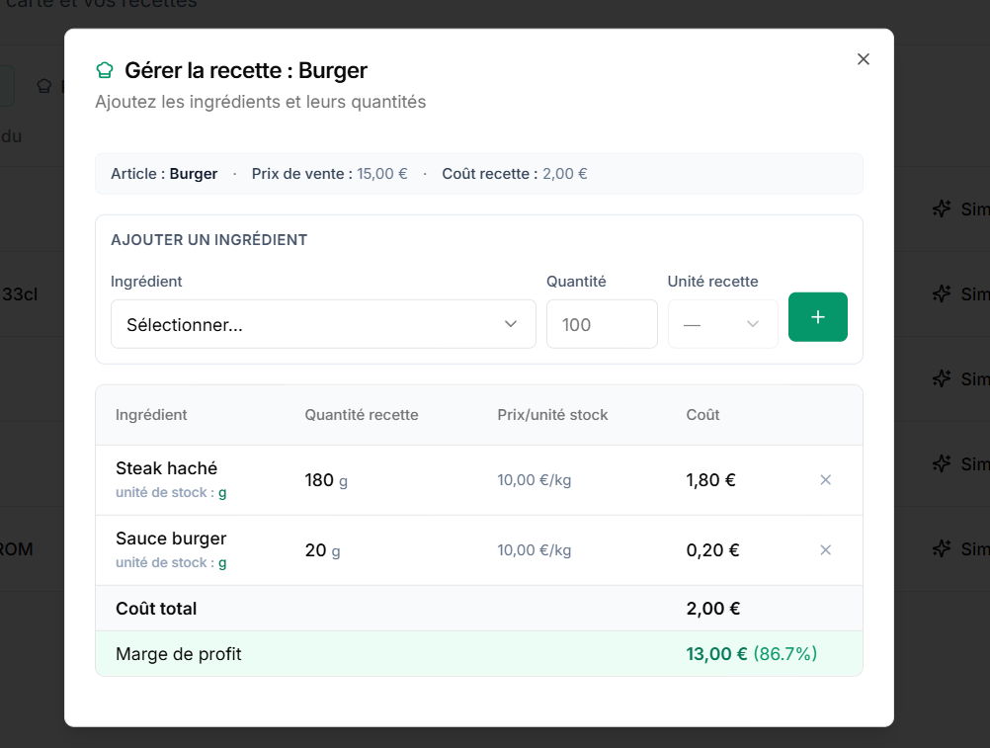
Task: Click the green plus add-ingredient button
Action: pyautogui.click(x=817, y=317)
